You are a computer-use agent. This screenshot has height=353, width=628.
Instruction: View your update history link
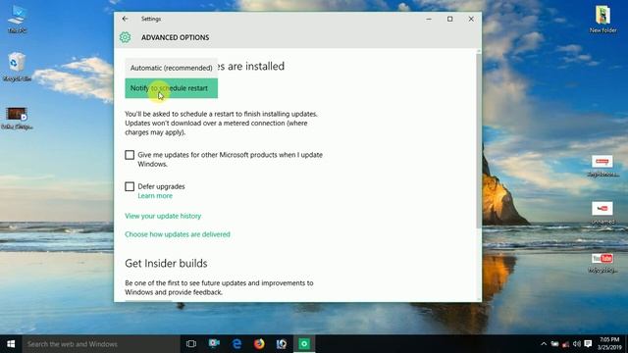pos(163,216)
